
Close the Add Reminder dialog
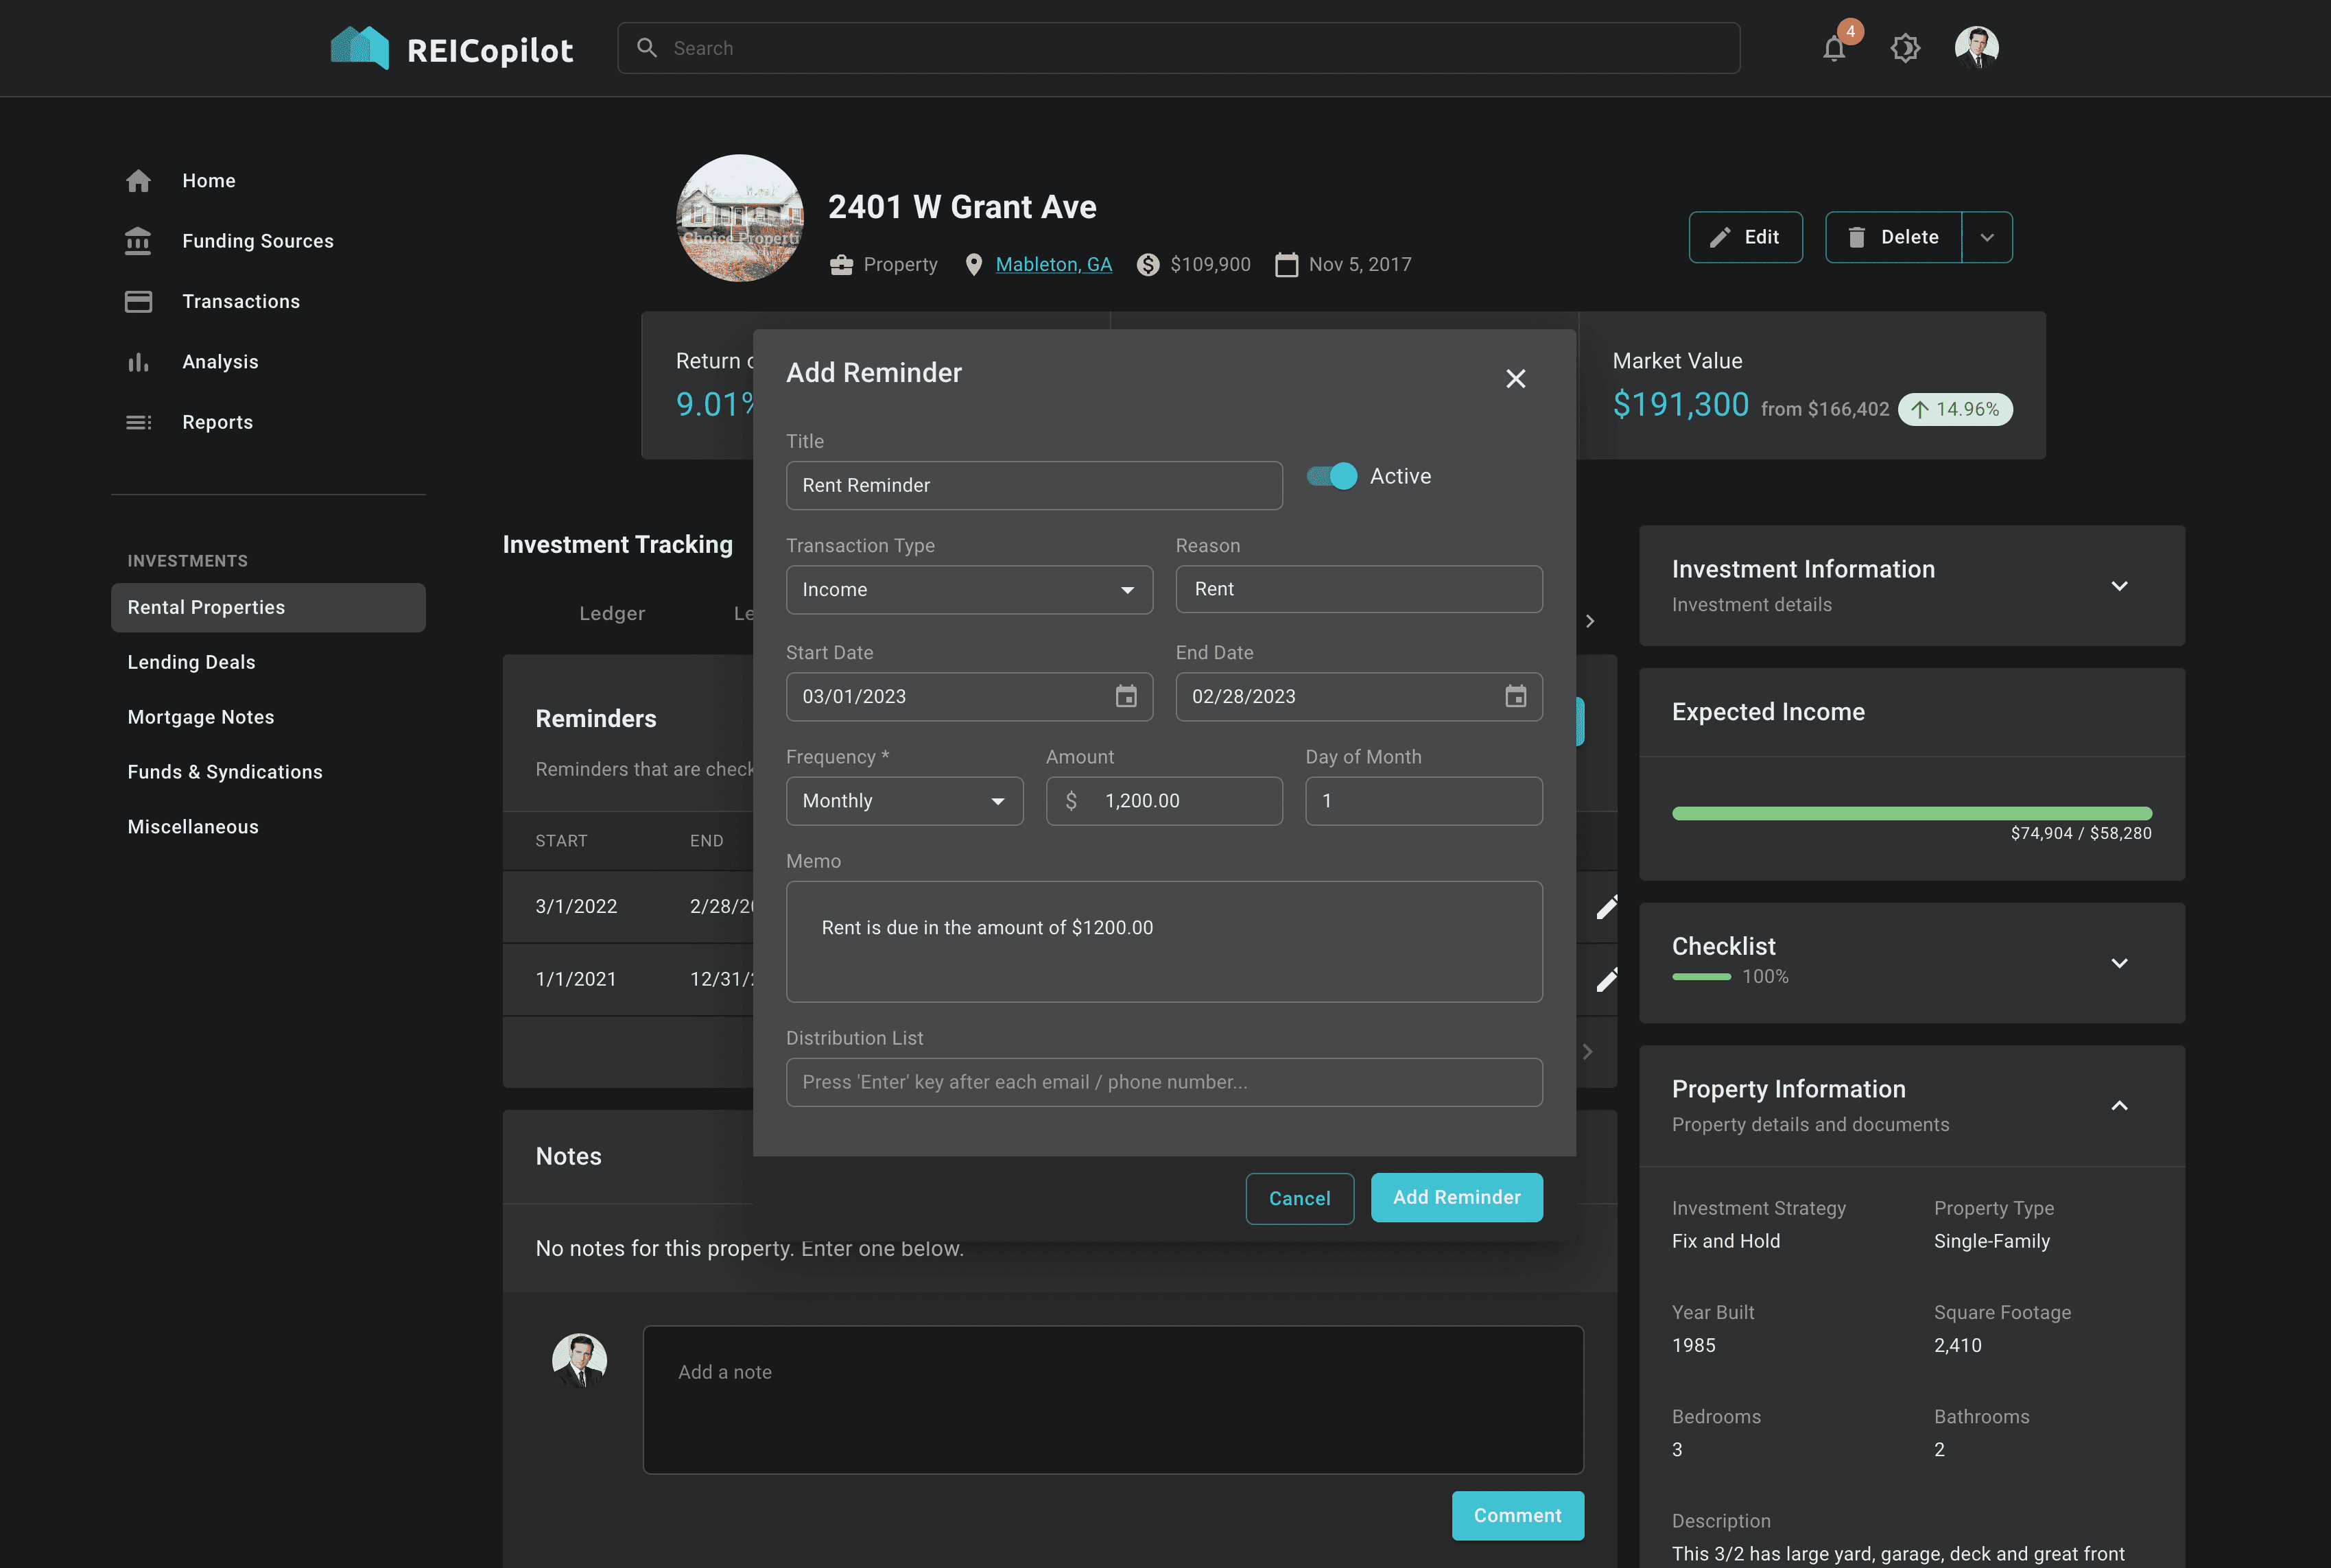coord(1515,379)
